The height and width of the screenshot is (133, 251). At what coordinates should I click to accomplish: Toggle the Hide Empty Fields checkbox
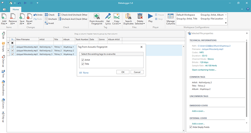(x=191, y=127)
